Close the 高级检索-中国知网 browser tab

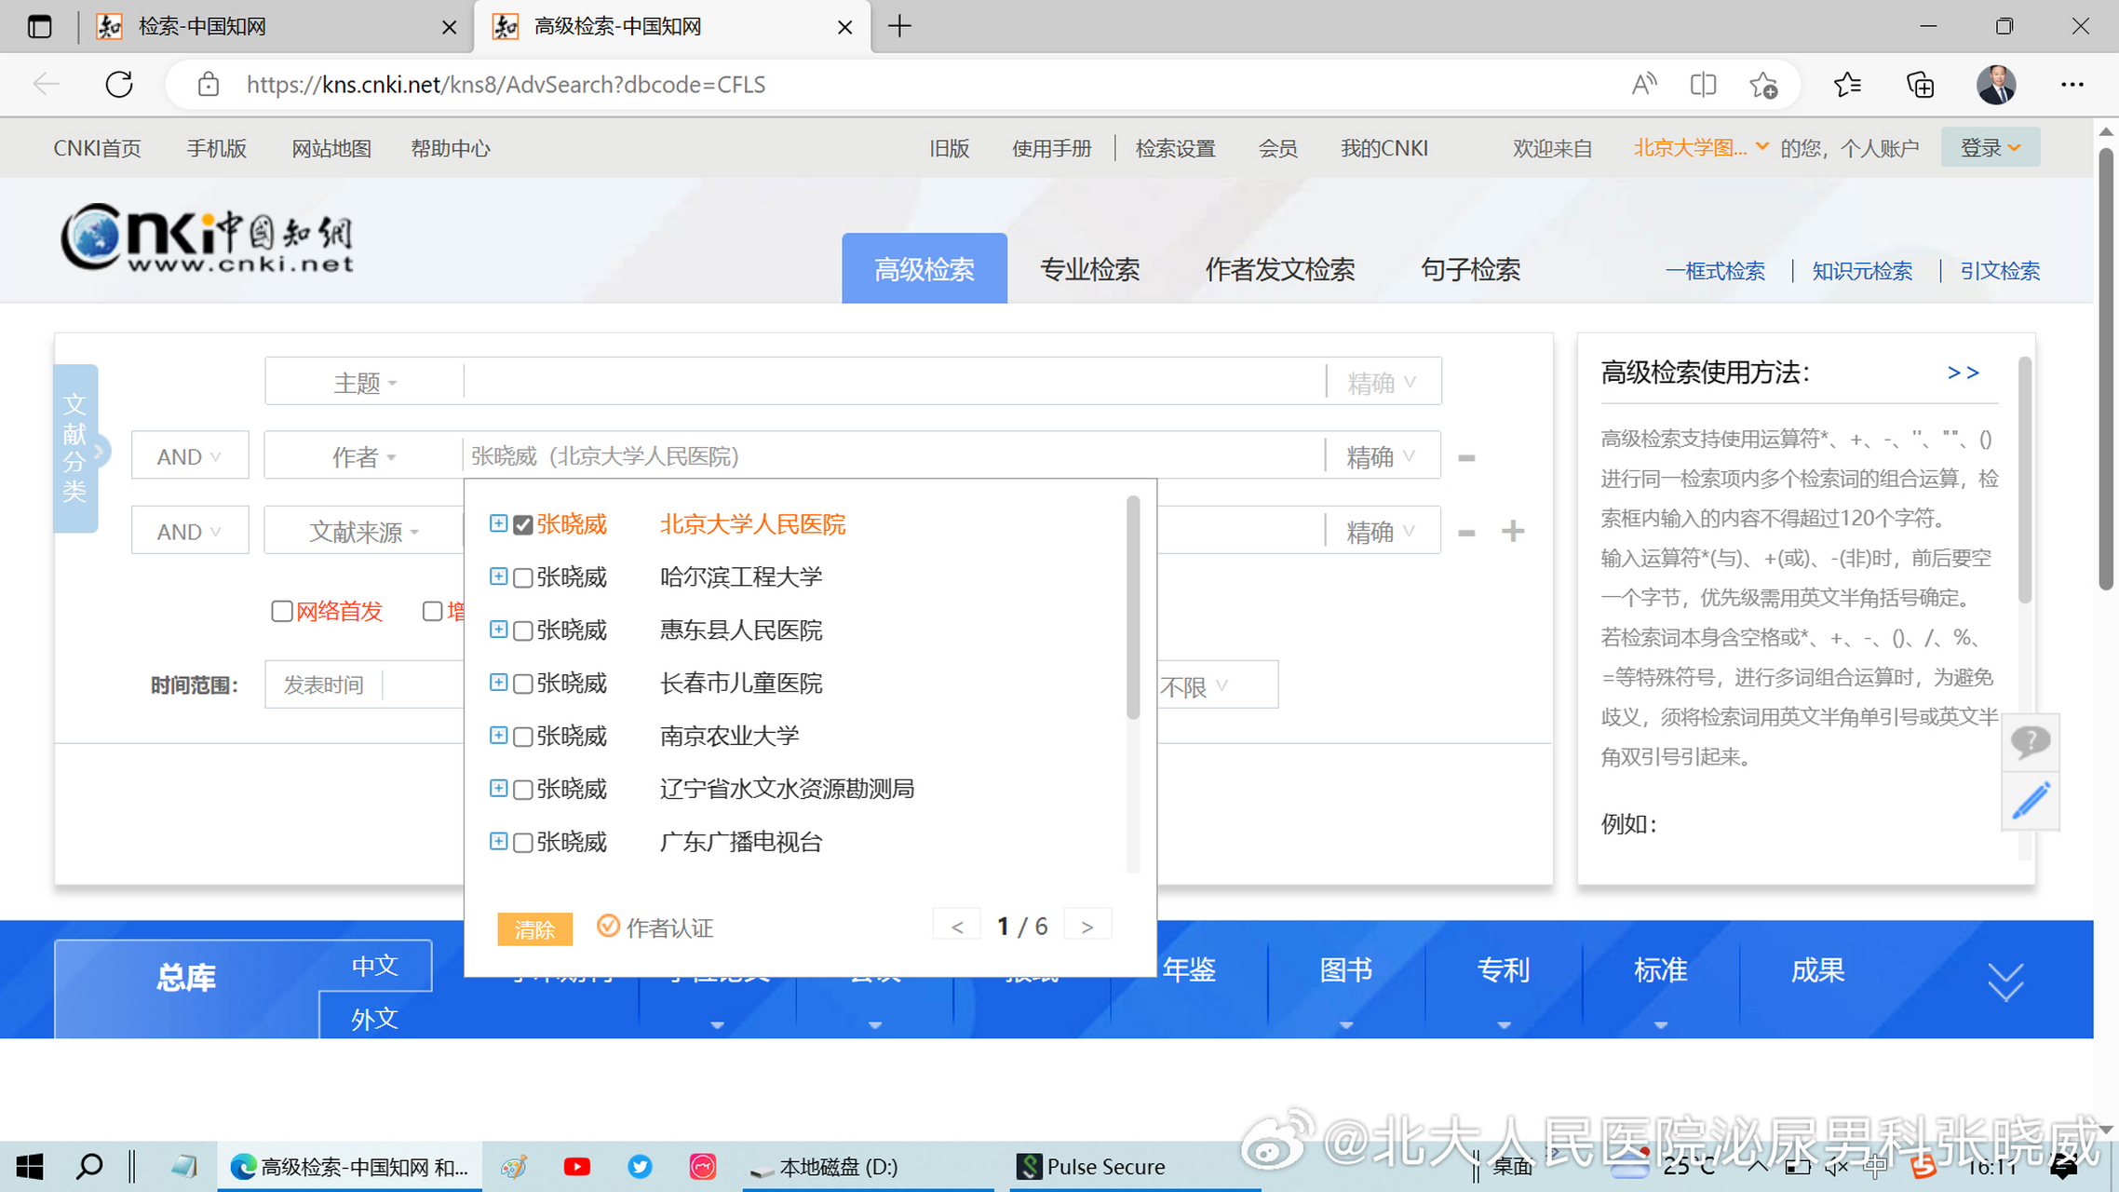(x=844, y=27)
